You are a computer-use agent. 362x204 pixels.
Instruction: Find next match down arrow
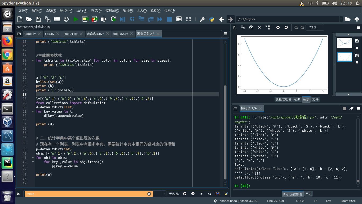click(x=193, y=194)
